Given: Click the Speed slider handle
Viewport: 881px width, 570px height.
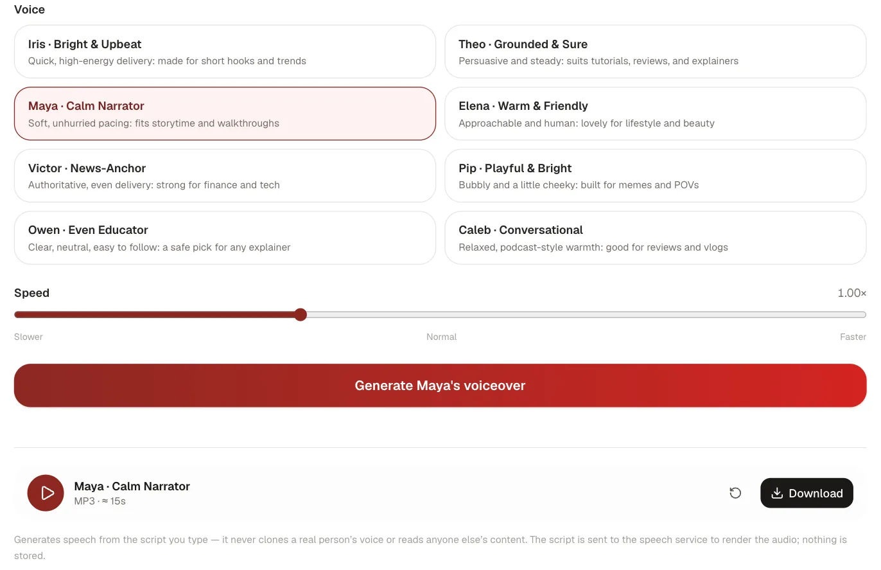Looking at the screenshot, I should pos(301,315).
